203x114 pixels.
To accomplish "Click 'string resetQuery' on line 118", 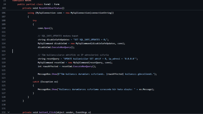I will (48, 59).
